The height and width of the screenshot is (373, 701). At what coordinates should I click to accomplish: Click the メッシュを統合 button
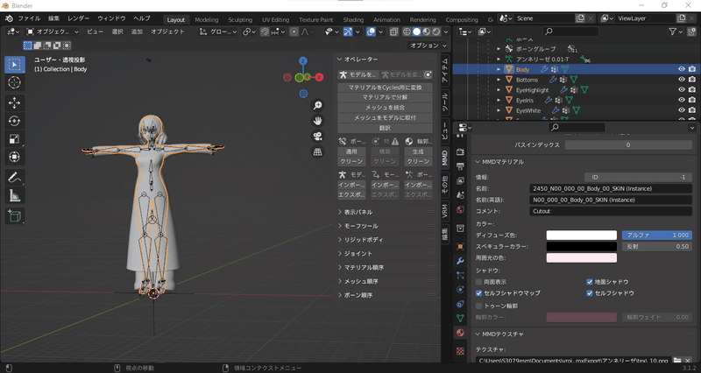click(x=385, y=108)
